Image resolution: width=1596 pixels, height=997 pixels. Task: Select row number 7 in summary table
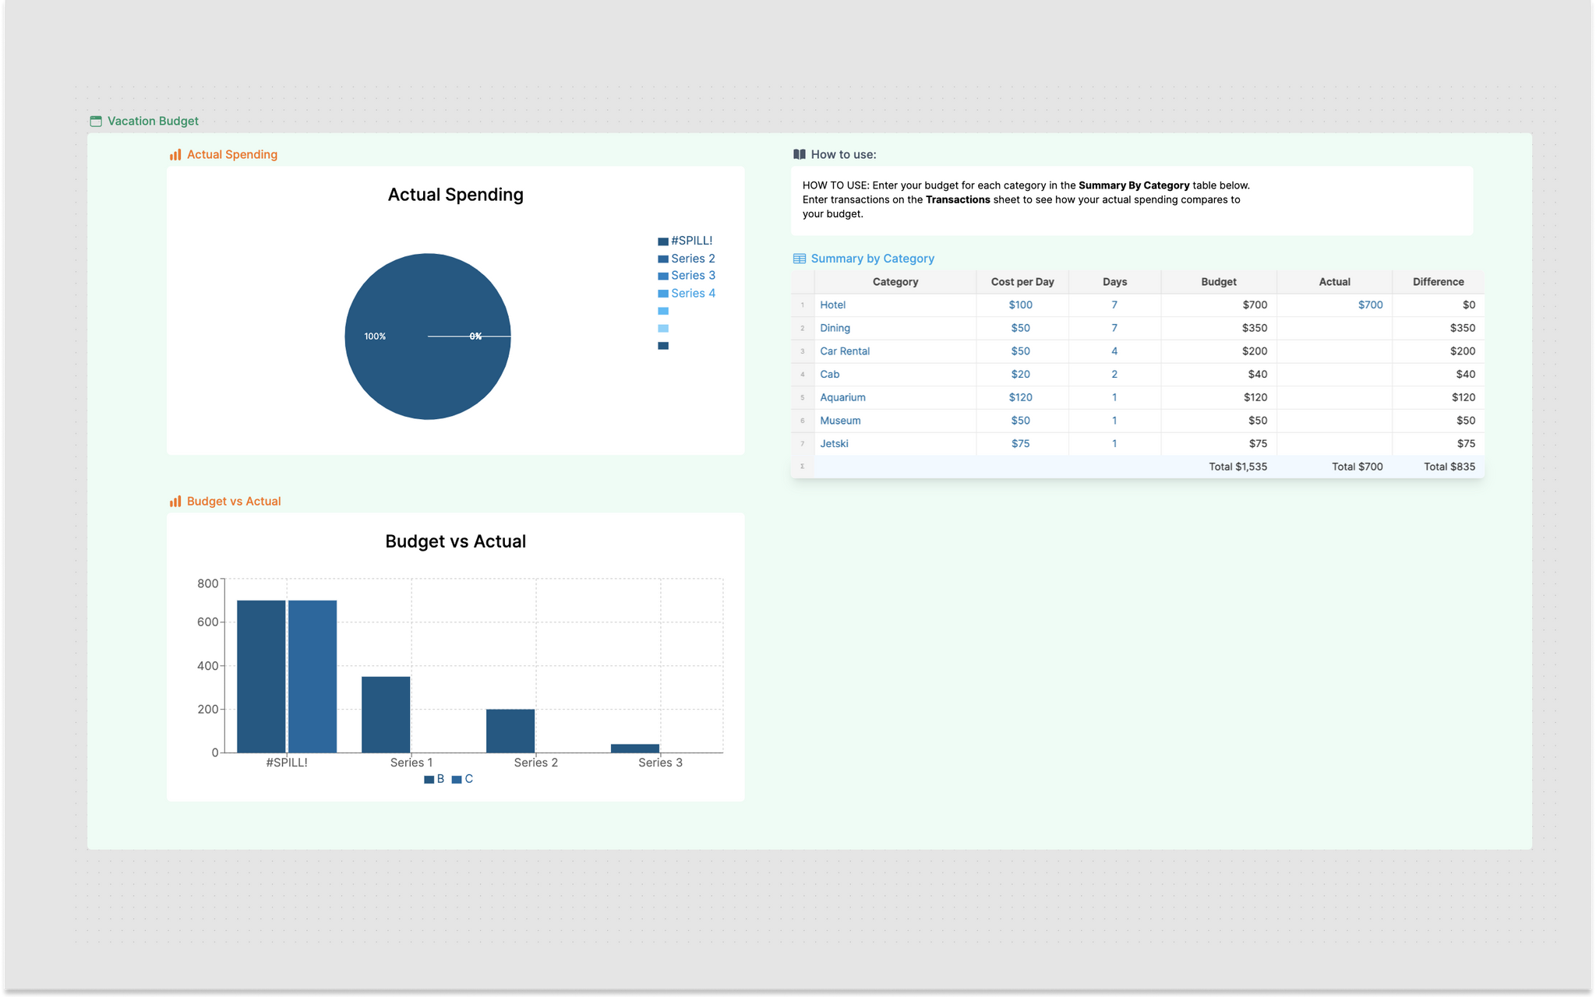pyautogui.click(x=802, y=444)
